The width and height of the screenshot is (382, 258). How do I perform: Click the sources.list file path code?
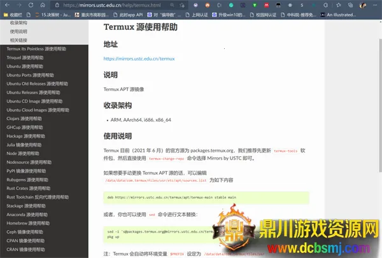click(156, 180)
